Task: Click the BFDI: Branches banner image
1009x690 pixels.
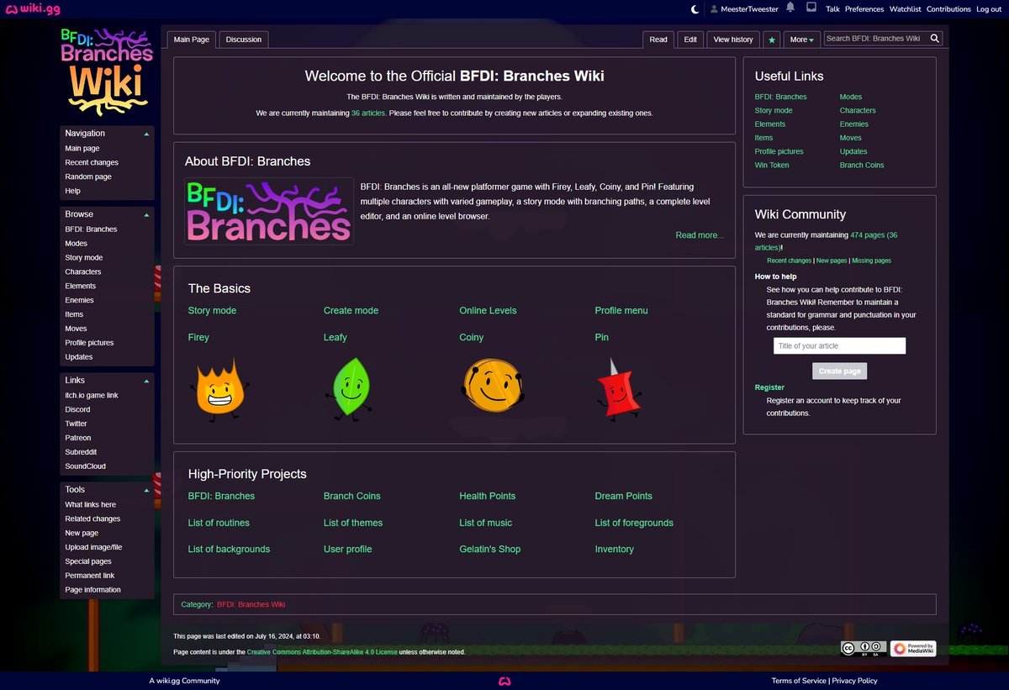Action: [269, 211]
